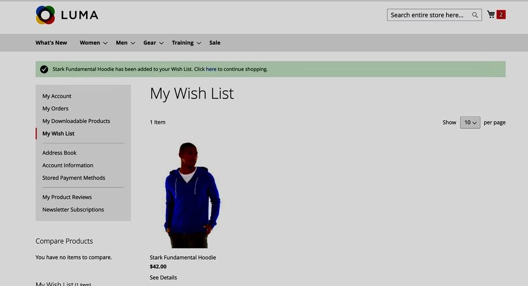Open Newsletter Subscriptions
This screenshot has width=528, height=286.
coord(73,209)
